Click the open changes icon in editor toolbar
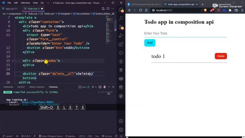 [x=103, y=8]
